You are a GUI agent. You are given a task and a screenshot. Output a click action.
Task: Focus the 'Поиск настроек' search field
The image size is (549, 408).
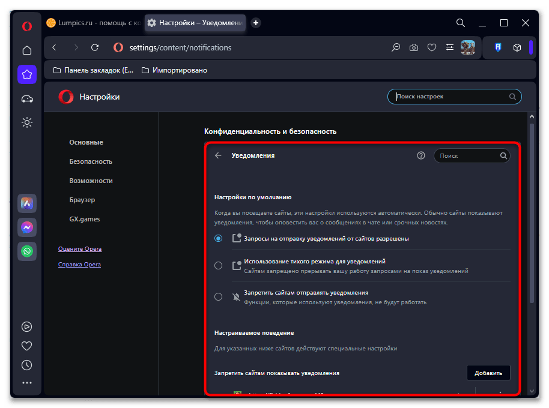coord(450,97)
